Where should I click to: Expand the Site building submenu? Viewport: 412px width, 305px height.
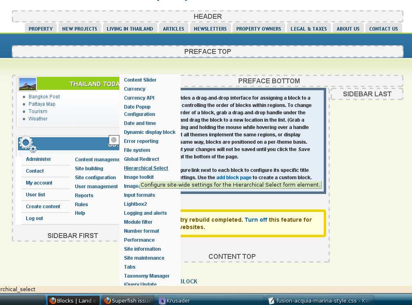[x=89, y=168]
